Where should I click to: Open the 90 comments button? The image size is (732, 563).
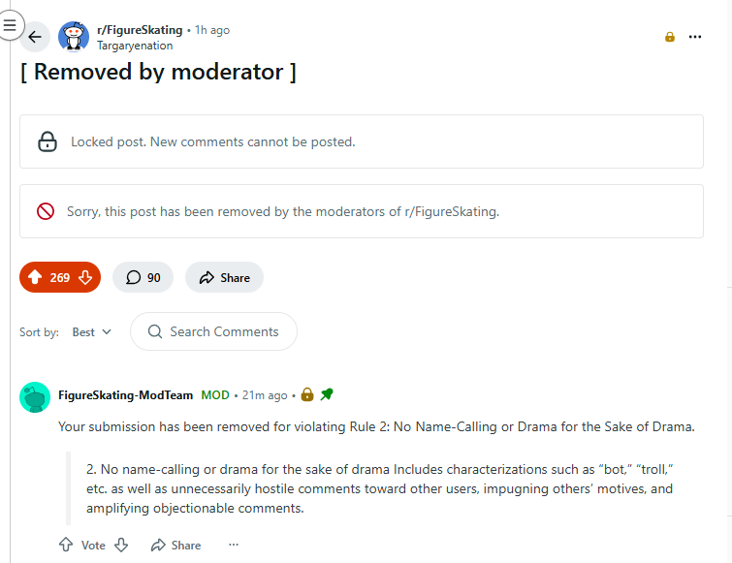pyautogui.click(x=143, y=277)
